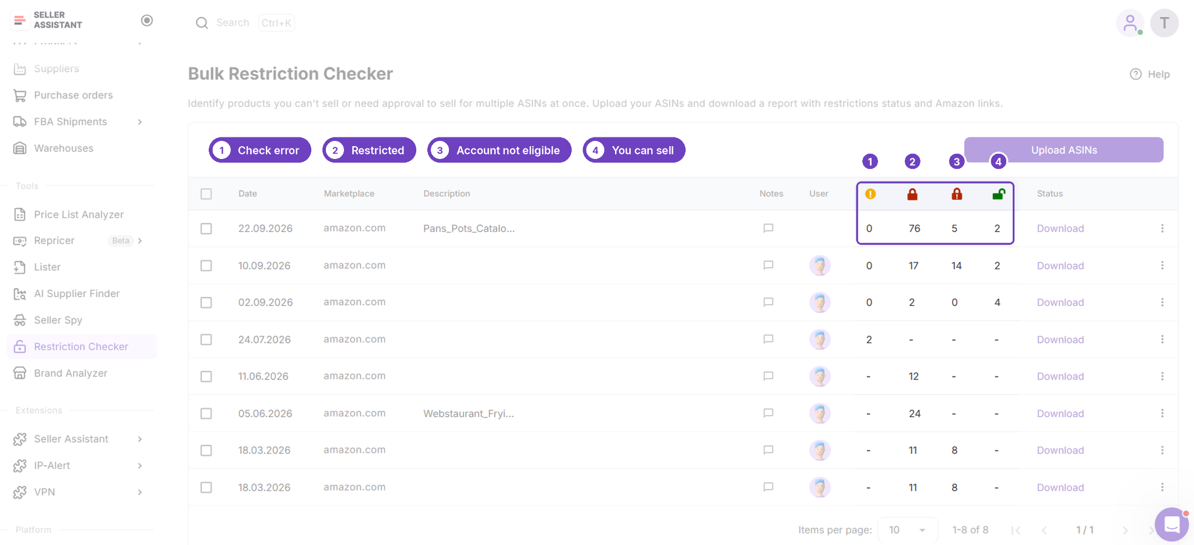1194x545 pixels.
Task: Click the Seller Spy icon
Action: pos(20,320)
